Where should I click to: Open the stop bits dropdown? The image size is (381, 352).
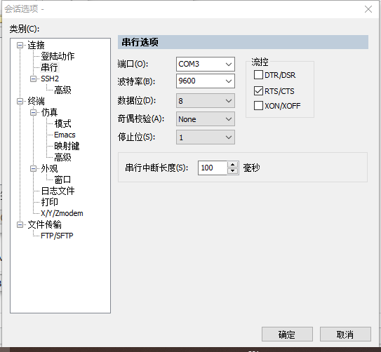pyautogui.click(x=206, y=137)
